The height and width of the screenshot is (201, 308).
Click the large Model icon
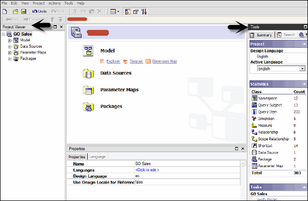(88, 51)
